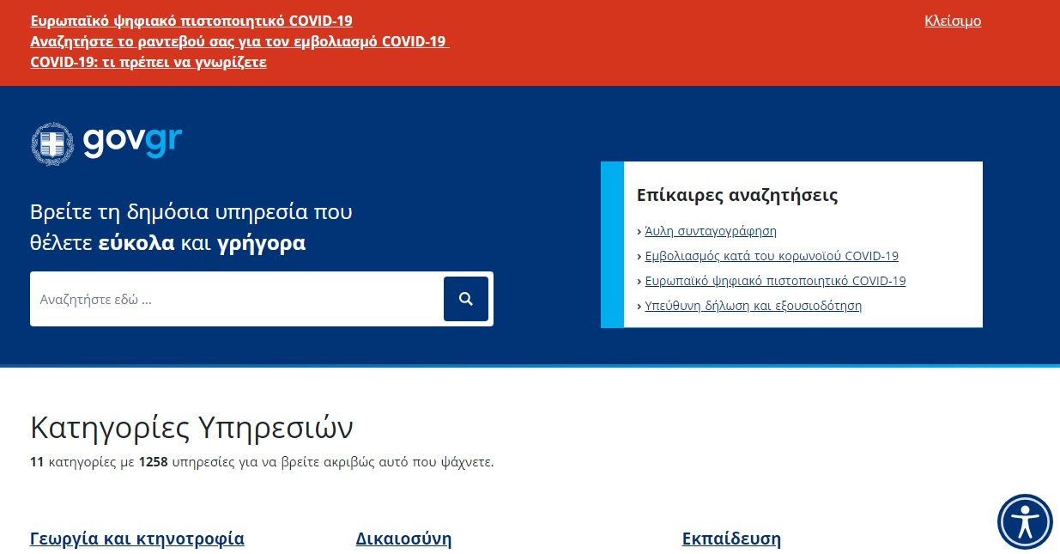The image size is (1060, 554).
Task: Click the Επίκαιρες αναζητήσεις heading
Action: (737, 195)
